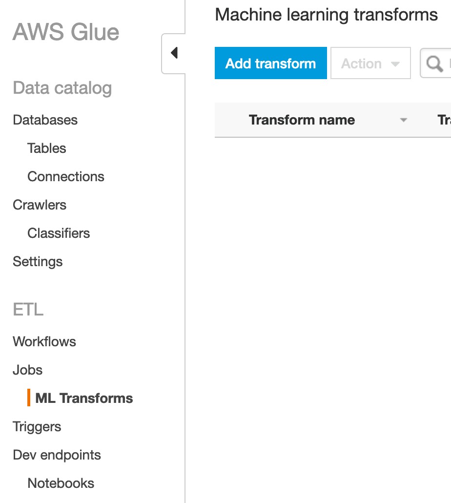
Task: Open Dev endpoints
Action: 57,455
